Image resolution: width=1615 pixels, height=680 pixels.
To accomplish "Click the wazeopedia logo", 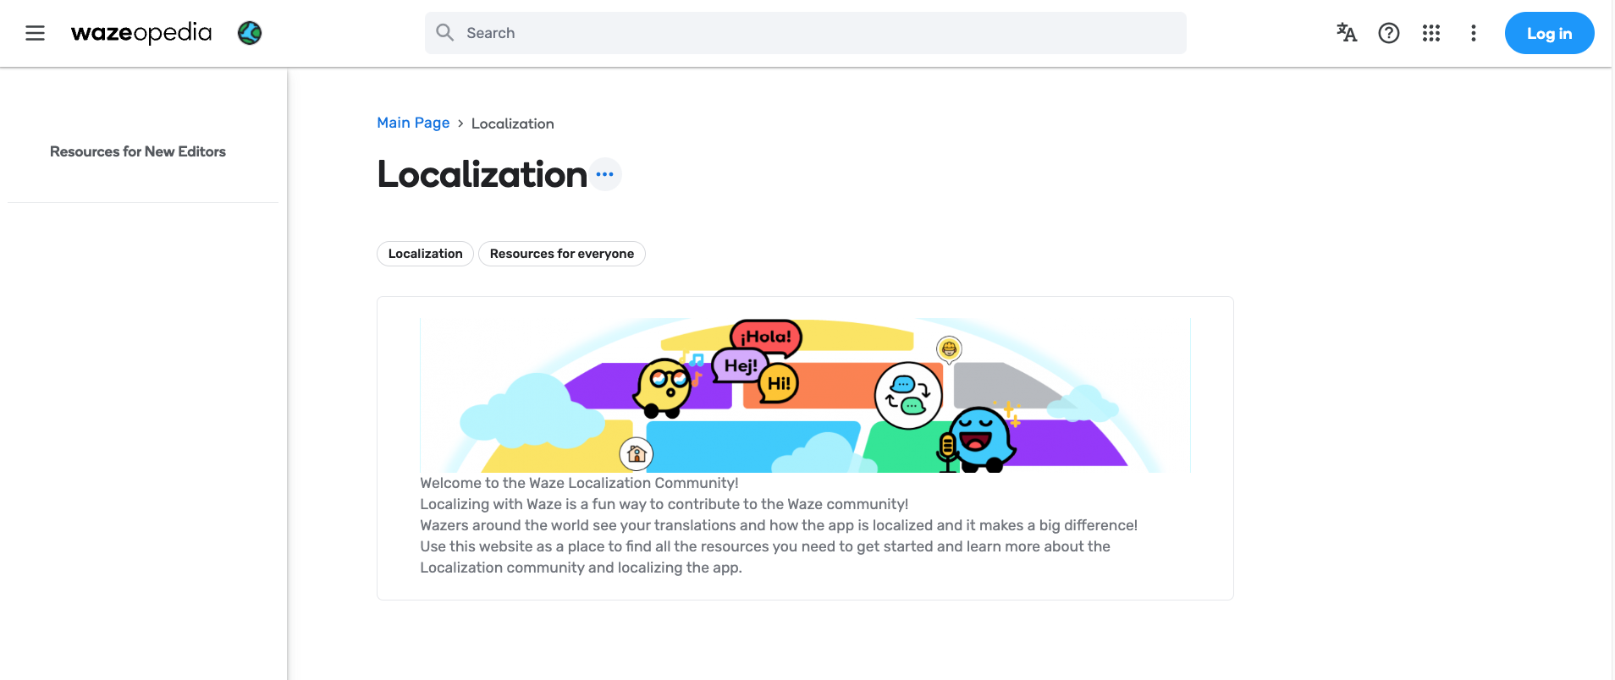I will (141, 33).
